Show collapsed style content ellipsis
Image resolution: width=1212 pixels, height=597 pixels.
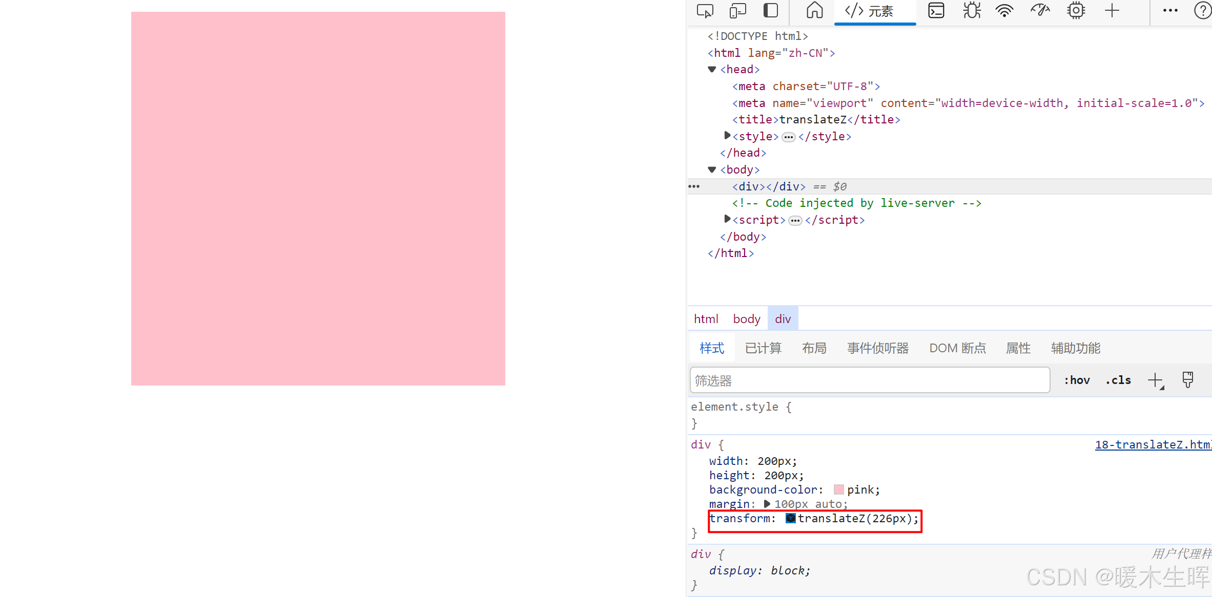point(788,137)
